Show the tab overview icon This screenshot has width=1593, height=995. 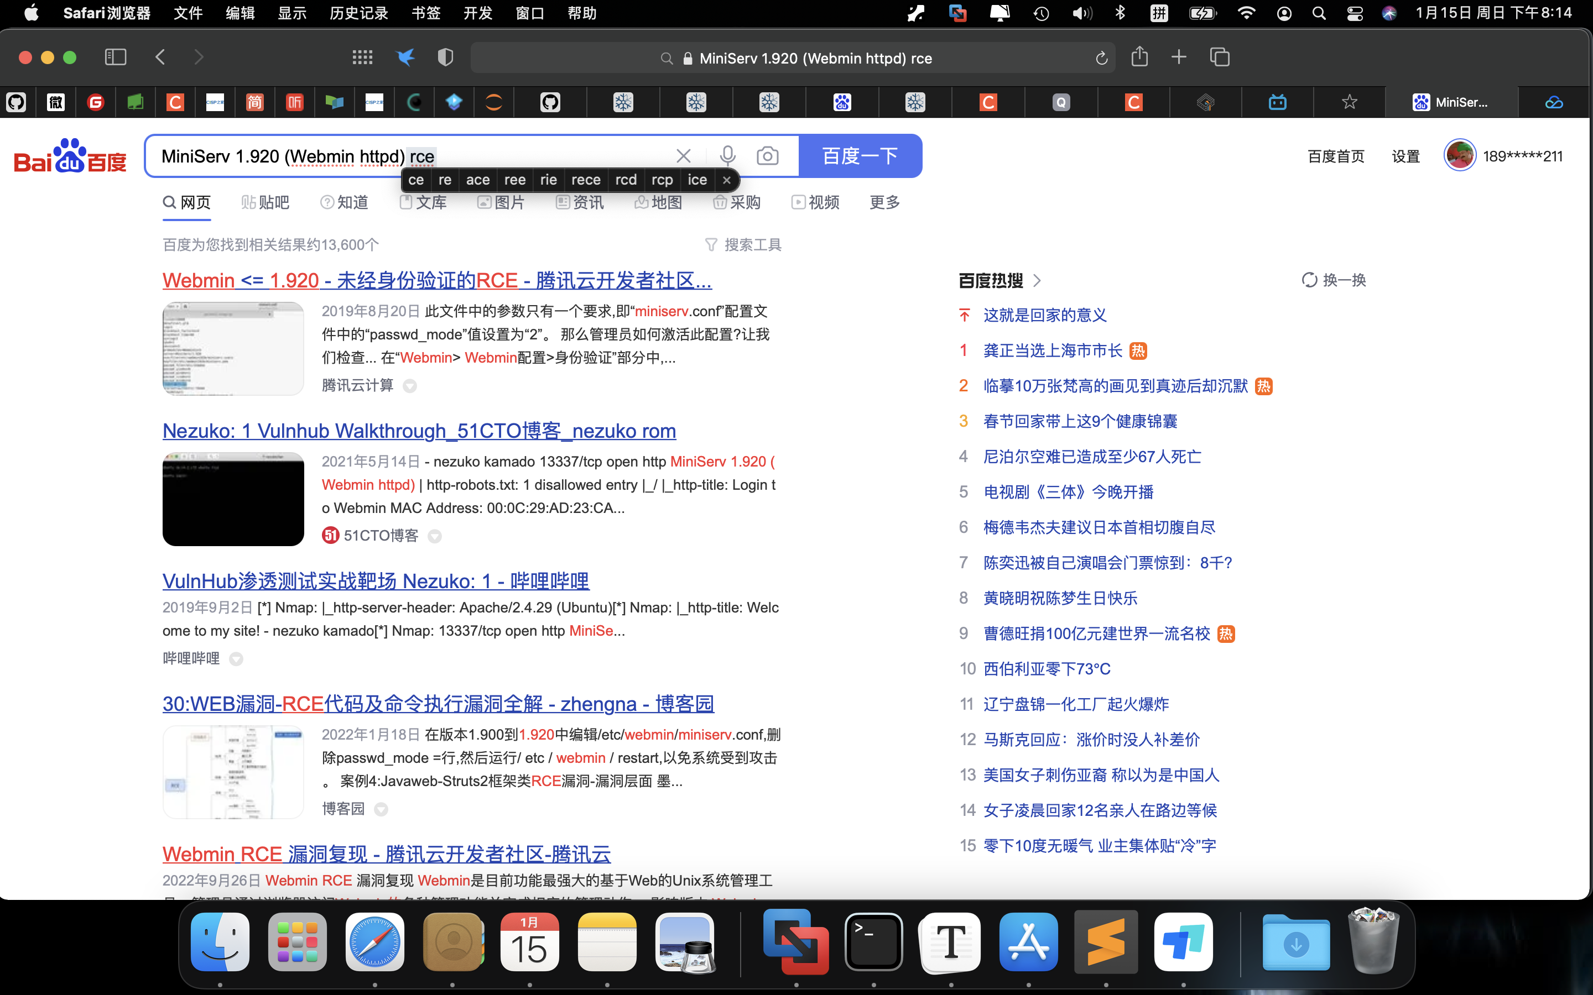click(x=1220, y=57)
